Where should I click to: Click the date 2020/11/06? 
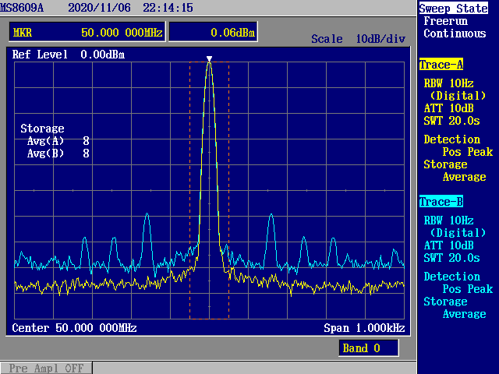(x=99, y=8)
